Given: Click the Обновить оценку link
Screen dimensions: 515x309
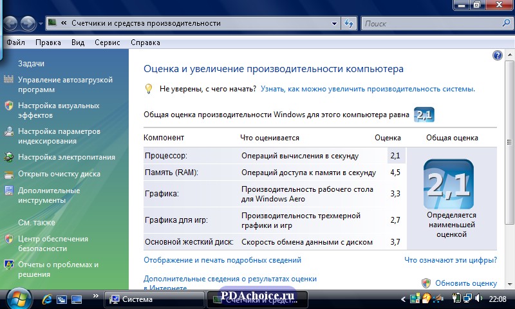Looking at the screenshot, I should [x=465, y=283].
